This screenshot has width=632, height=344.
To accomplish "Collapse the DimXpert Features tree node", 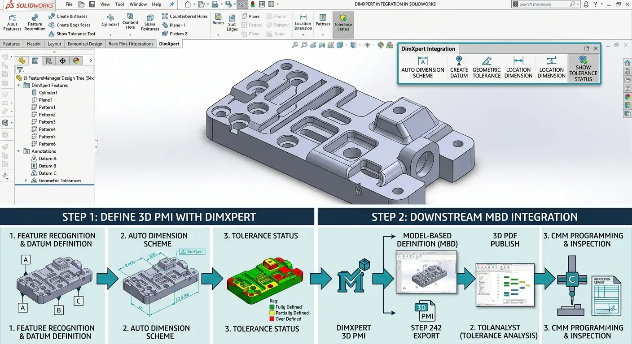I will pos(18,85).
